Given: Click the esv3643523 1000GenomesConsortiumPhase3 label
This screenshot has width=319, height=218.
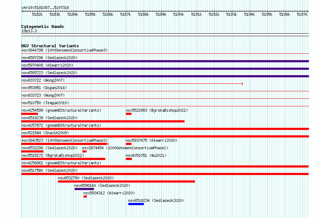Looking at the screenshot, I should [x=65, y=140].
